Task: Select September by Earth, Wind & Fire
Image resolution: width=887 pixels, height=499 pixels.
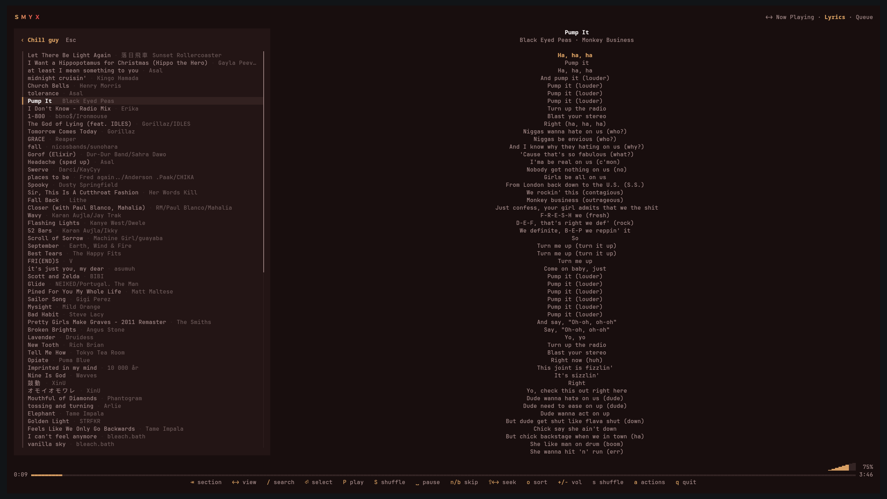Action: pyautogui.click(x=143, y=246)
